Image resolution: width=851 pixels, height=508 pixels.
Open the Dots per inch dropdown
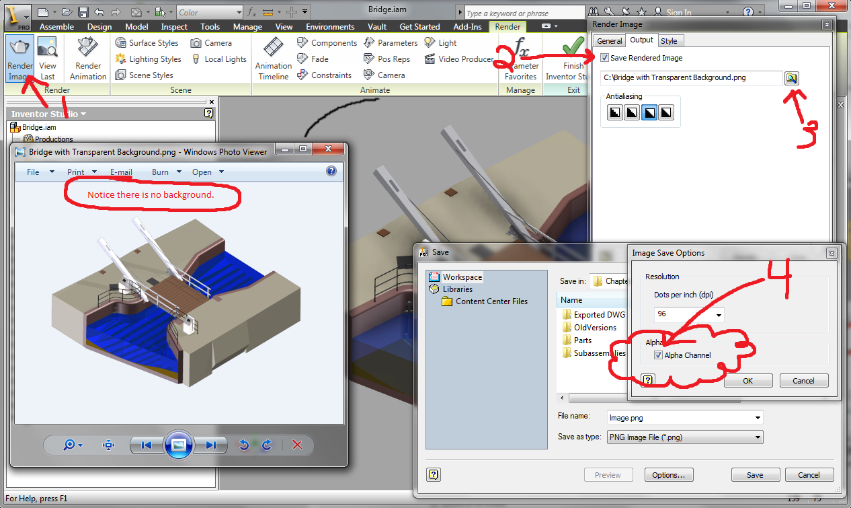(x=689, y=314)
